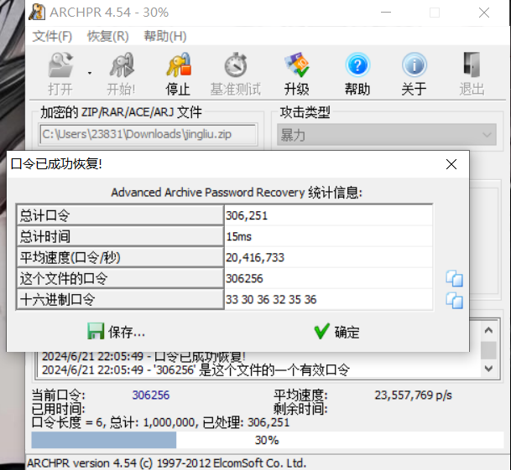Click the 开始! (Start) toolbar icon
The width and height of the screenshot is (511, 470).
pyautogui.click(x=122, y=65)
